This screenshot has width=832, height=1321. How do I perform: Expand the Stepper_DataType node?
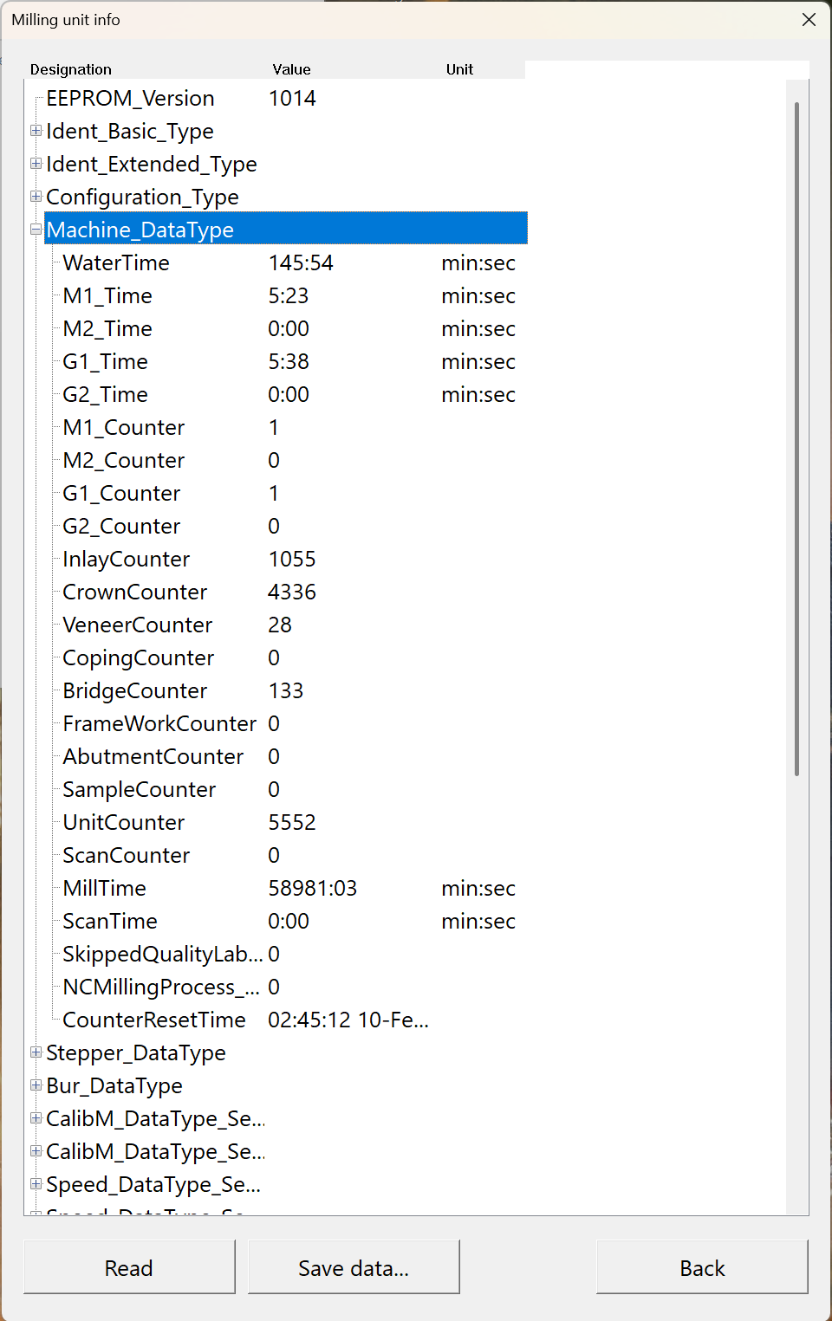click(x=36, y=1052)
